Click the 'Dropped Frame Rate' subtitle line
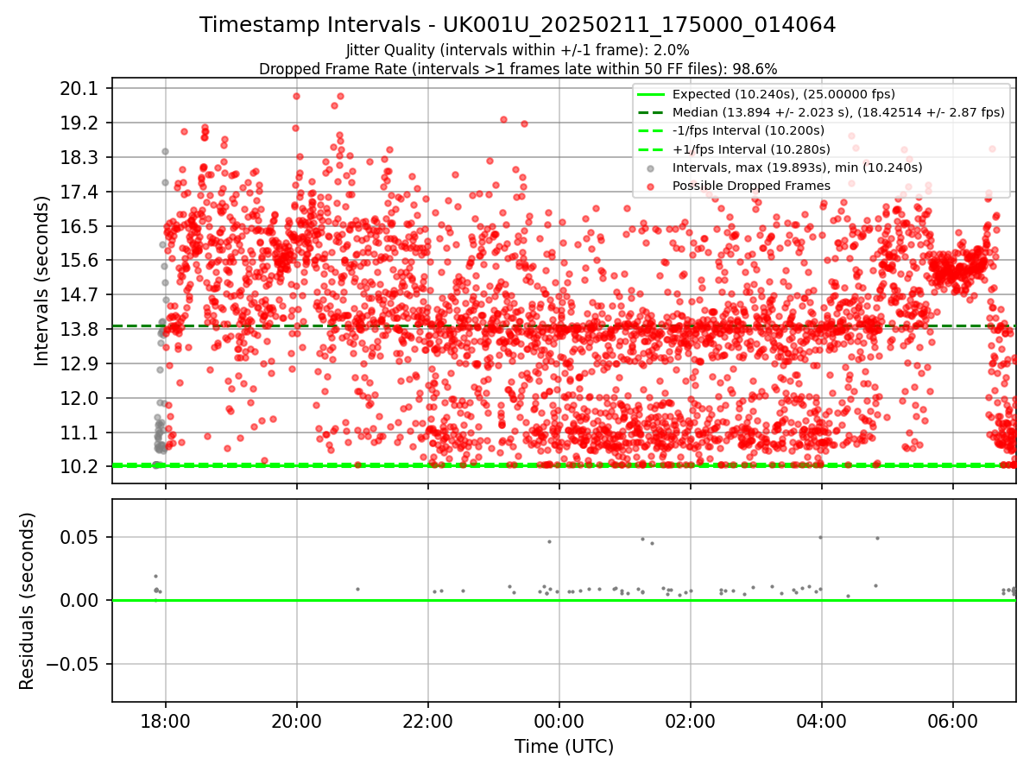 [x=518, y=69]
